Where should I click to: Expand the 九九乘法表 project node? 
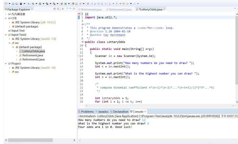click(x=6, y=14)
